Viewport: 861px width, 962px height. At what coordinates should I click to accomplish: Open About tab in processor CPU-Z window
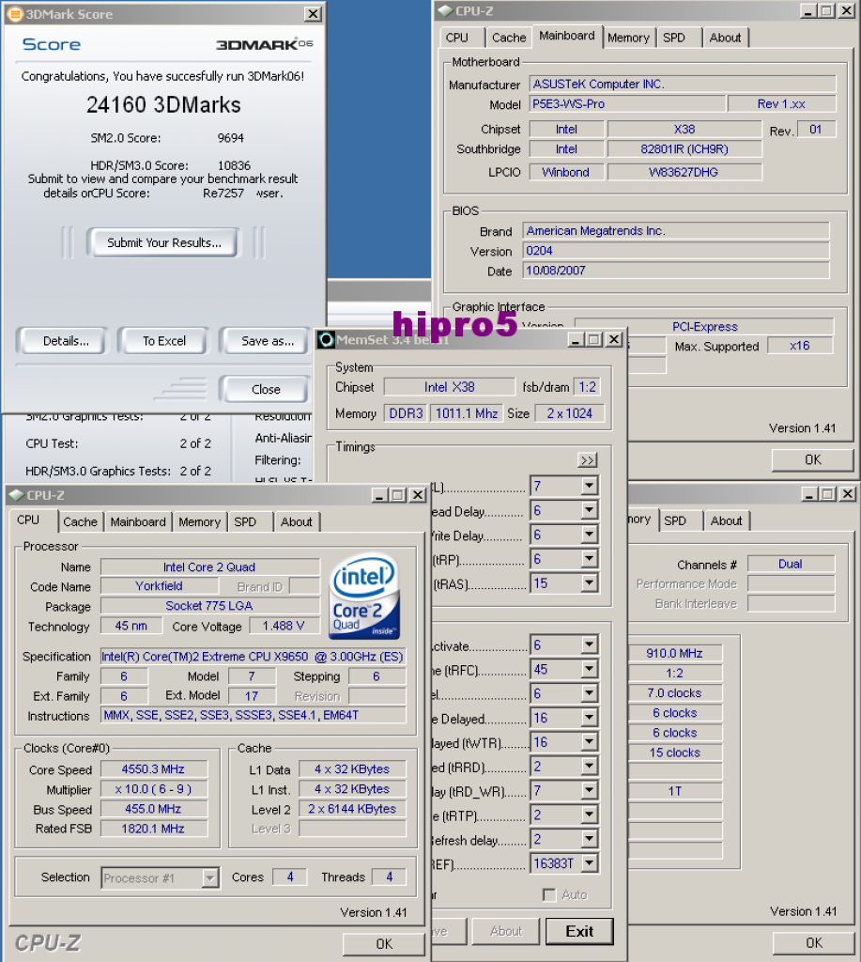click(x=296, y=521)
